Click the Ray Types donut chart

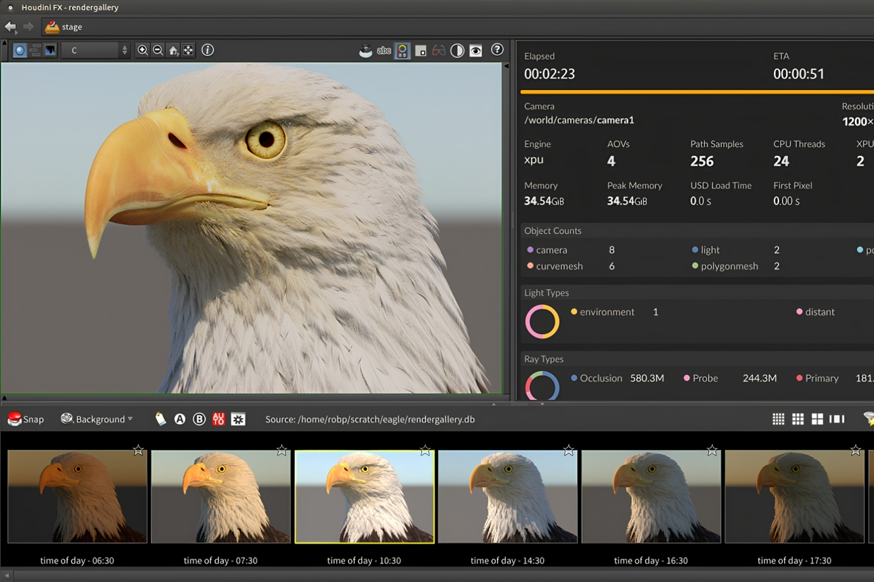542,386
